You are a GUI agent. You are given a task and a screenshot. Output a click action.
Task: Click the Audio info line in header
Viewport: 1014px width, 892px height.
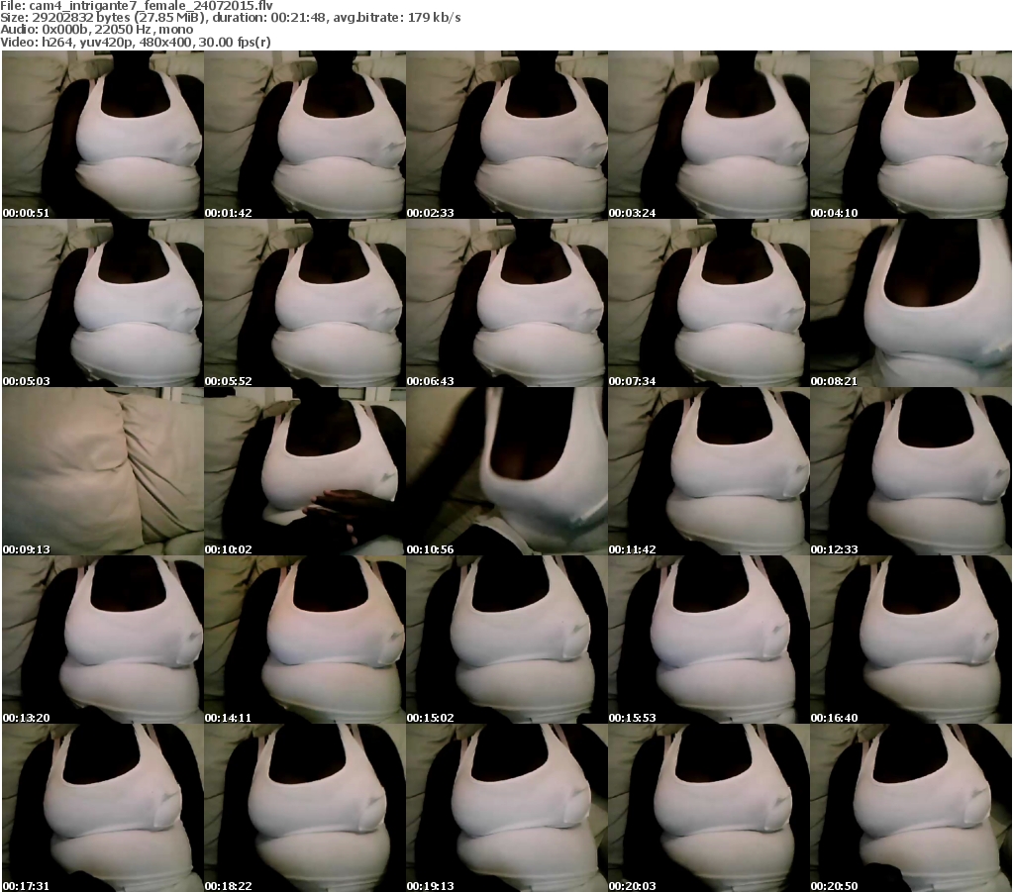click(97, 30)
